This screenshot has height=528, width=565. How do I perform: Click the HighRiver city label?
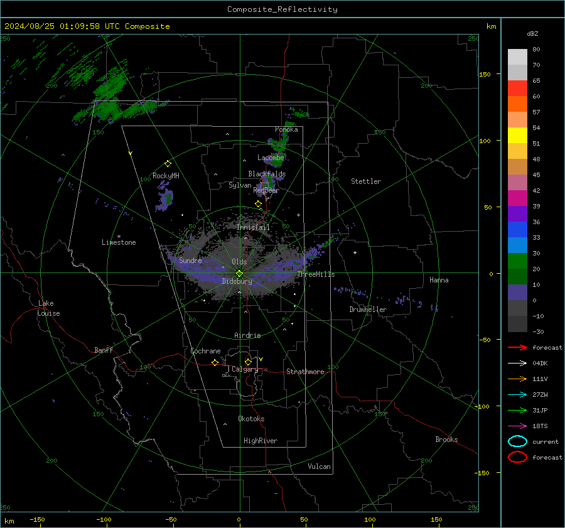click(261, 441)
